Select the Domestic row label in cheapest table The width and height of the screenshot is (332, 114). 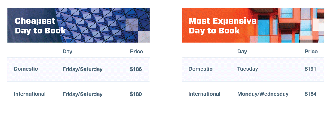pos(26,69)
